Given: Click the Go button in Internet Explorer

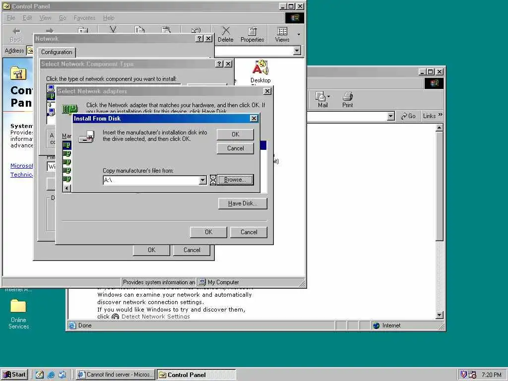Looking at the screenshot, I should (408, 116).
